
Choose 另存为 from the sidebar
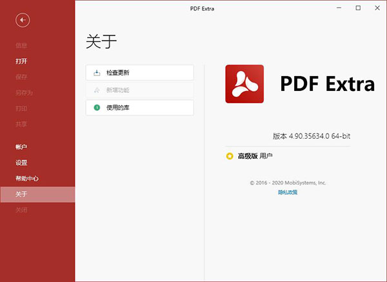(x=24, y=92)
